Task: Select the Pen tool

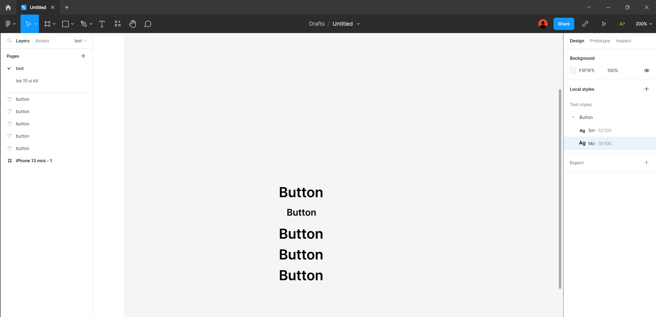Action: (x=84, y=24)
